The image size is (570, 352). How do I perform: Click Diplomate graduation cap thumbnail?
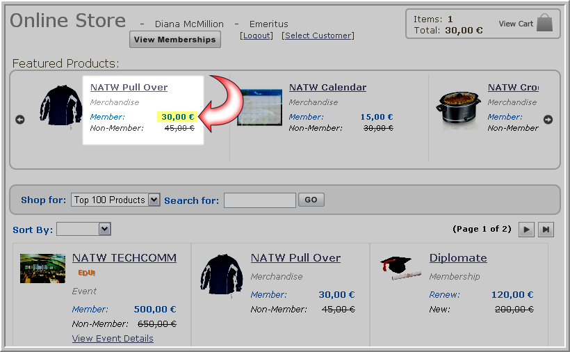point(400,269)
